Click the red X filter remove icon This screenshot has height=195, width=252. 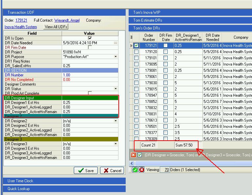coord(133,155)
